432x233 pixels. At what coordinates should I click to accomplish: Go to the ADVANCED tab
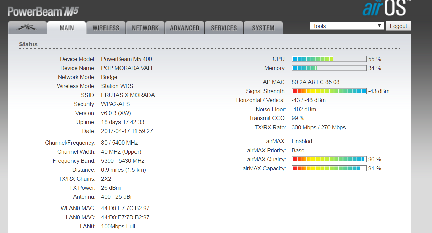[185, 28]
